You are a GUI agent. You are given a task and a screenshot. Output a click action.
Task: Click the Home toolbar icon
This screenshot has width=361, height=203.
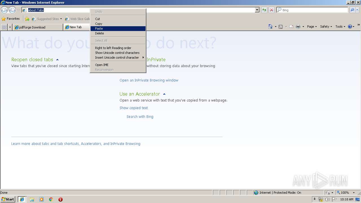tap(270, 27)
